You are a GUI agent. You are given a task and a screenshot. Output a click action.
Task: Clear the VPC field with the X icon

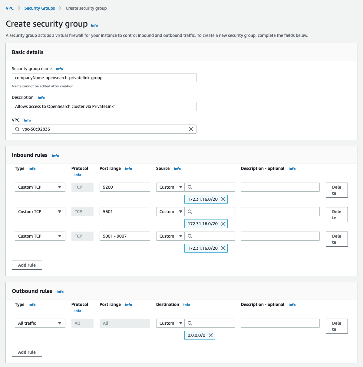point(191,129)
